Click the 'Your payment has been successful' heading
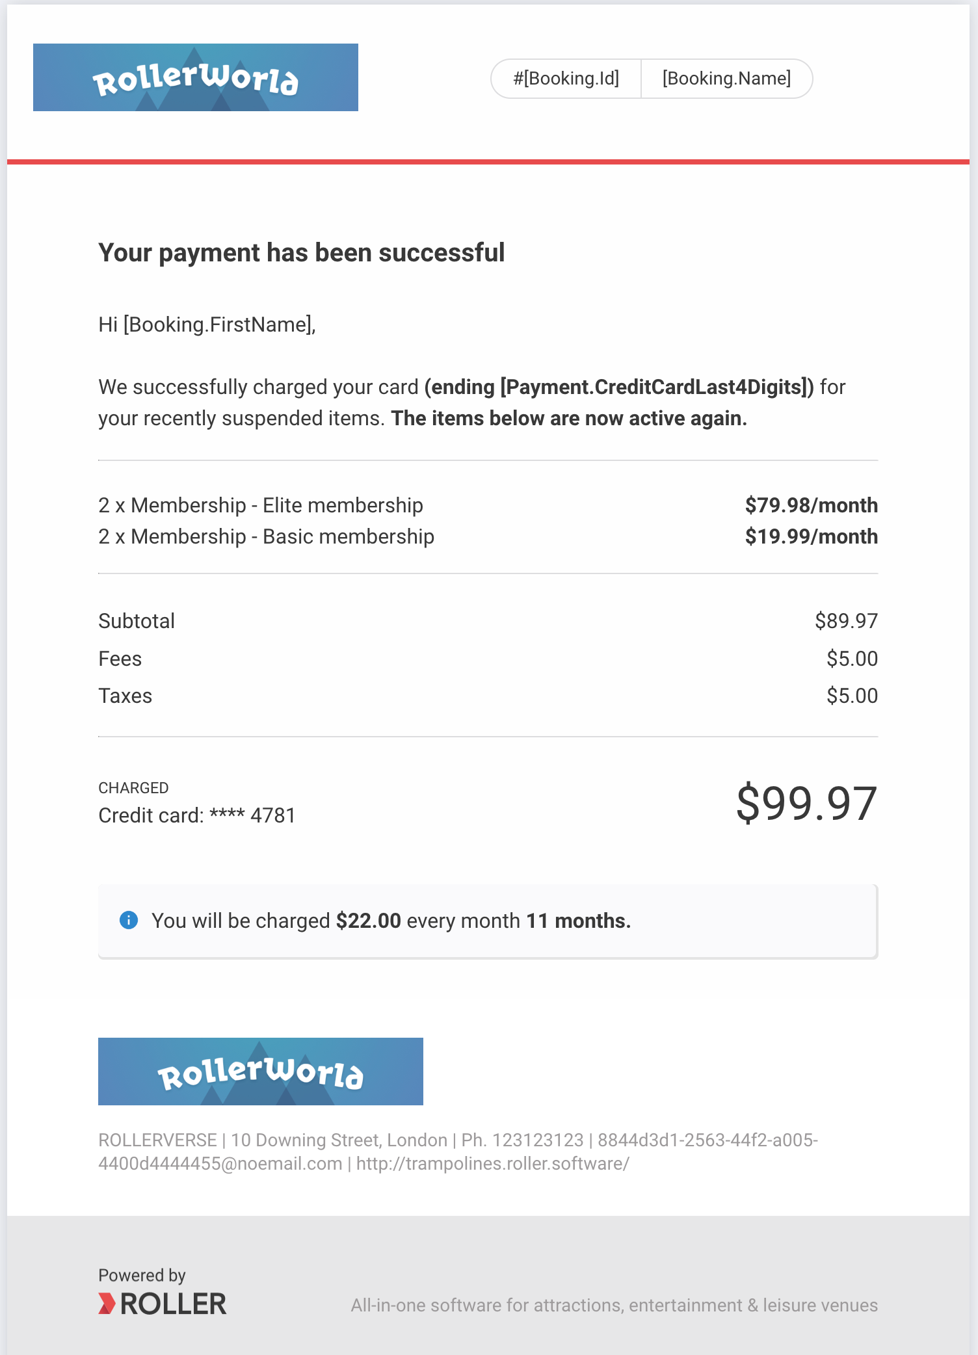The height and width of the screenshot is (1355, 978). [301, 253]
